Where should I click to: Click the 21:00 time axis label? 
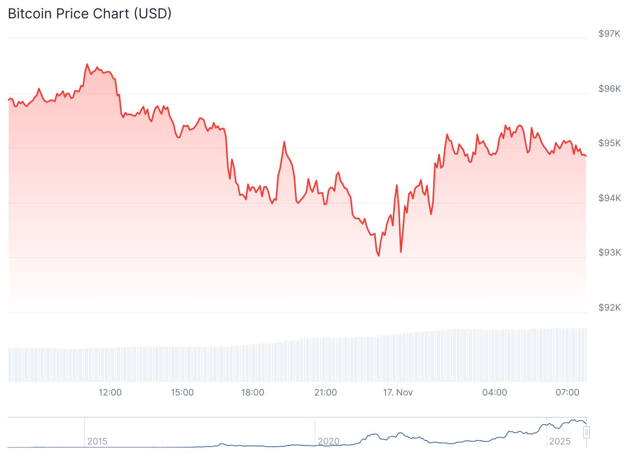coord(326,392)
